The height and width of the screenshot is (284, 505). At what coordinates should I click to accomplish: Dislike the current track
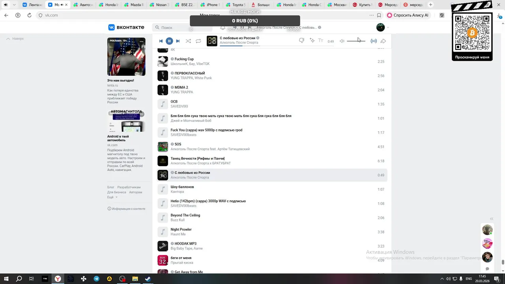pos(301,41)
